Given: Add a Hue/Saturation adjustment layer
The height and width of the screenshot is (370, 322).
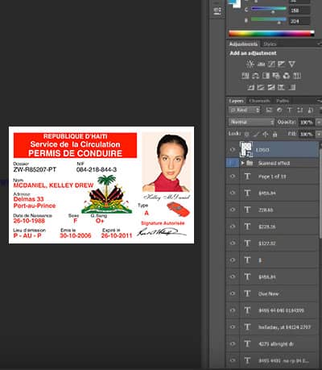Looking at the screenshot, I should (x=246, y=76).
